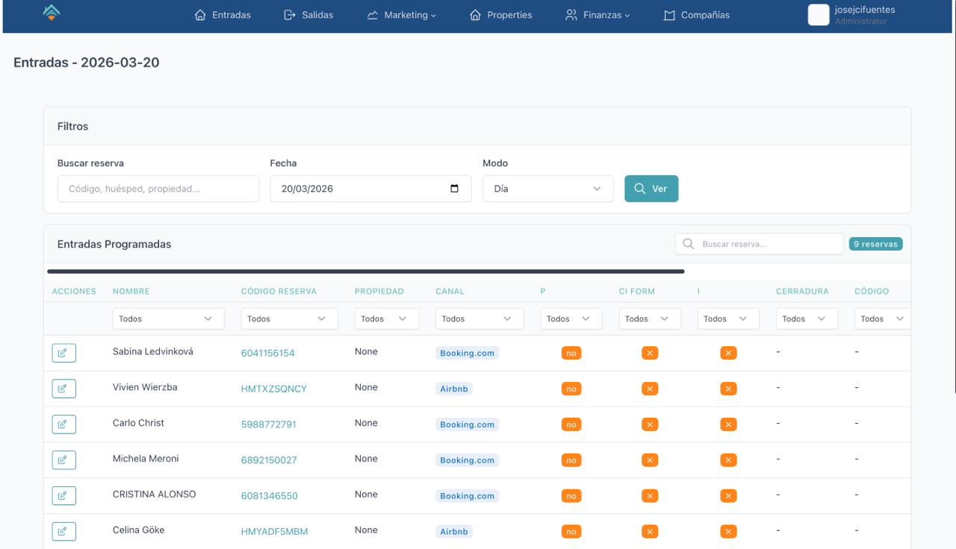Click I column X icon for Carlo Christ
Viewport: 956px width, 549px height.
tap(728, 424)
